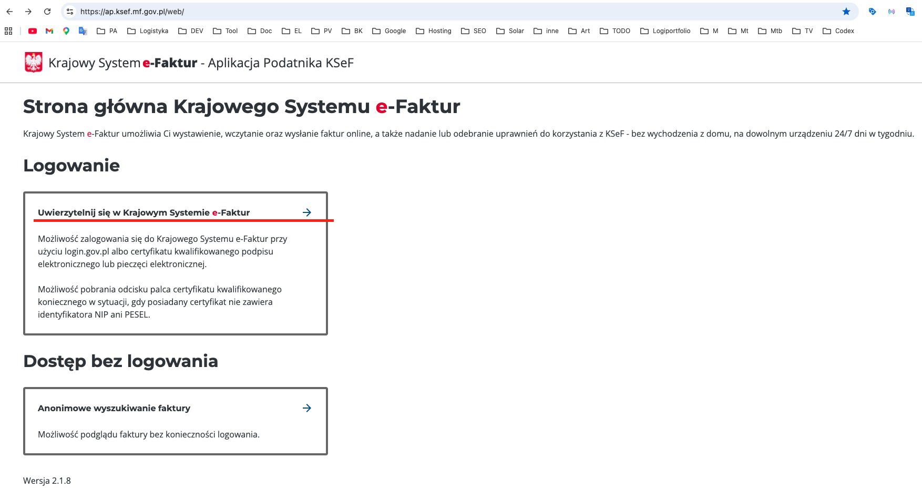Open the Doc bookmarks folder
The image size is (922, 499).
(260, 31)
